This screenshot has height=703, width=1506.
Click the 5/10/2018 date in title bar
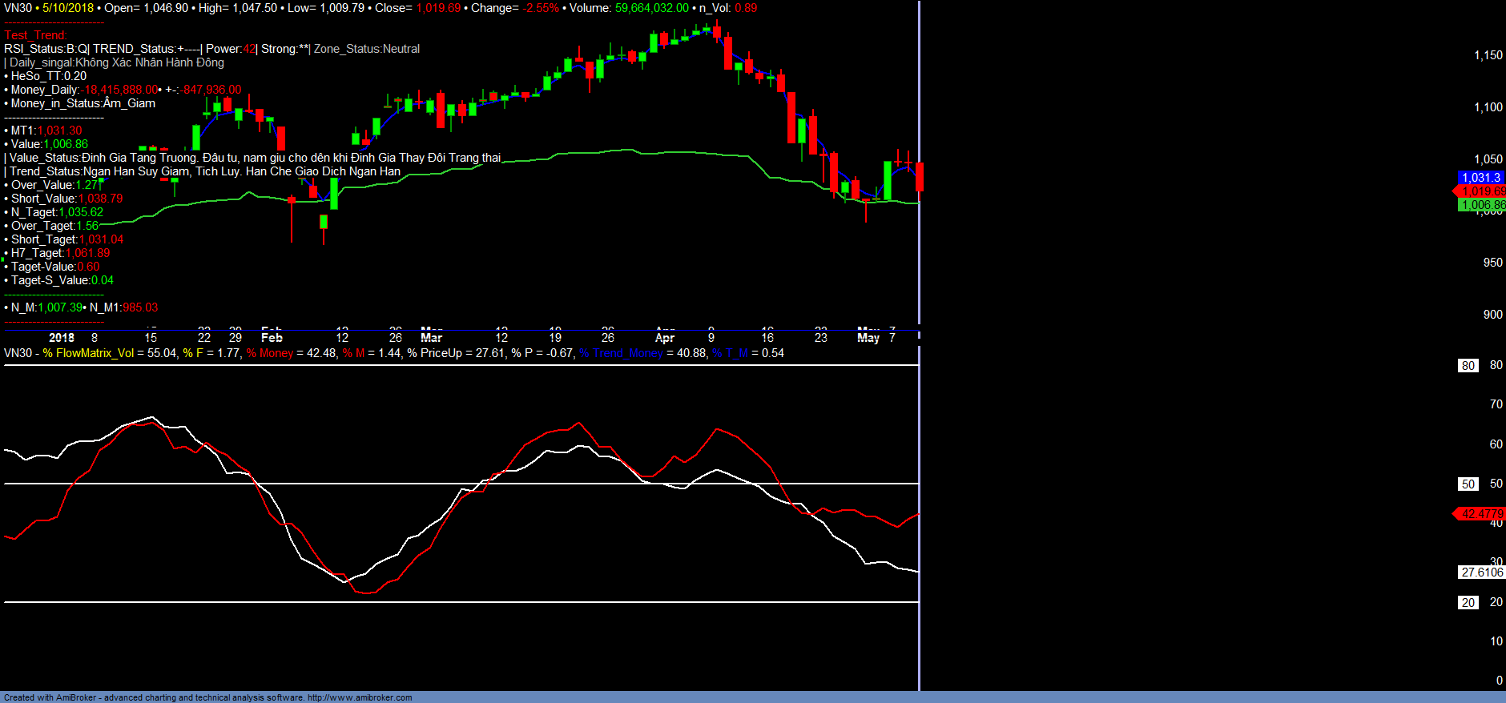[x=67, y=8]
